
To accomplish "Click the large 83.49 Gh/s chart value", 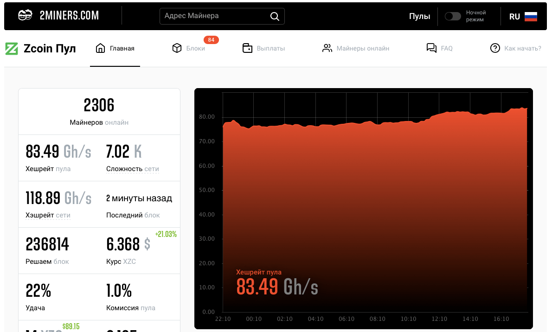I will 277,287.
